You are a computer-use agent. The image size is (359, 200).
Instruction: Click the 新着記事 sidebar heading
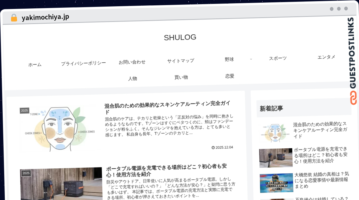pos(271,109)
